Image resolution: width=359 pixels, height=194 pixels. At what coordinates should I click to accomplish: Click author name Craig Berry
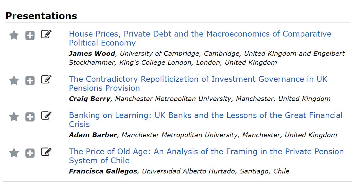[89, 99]
